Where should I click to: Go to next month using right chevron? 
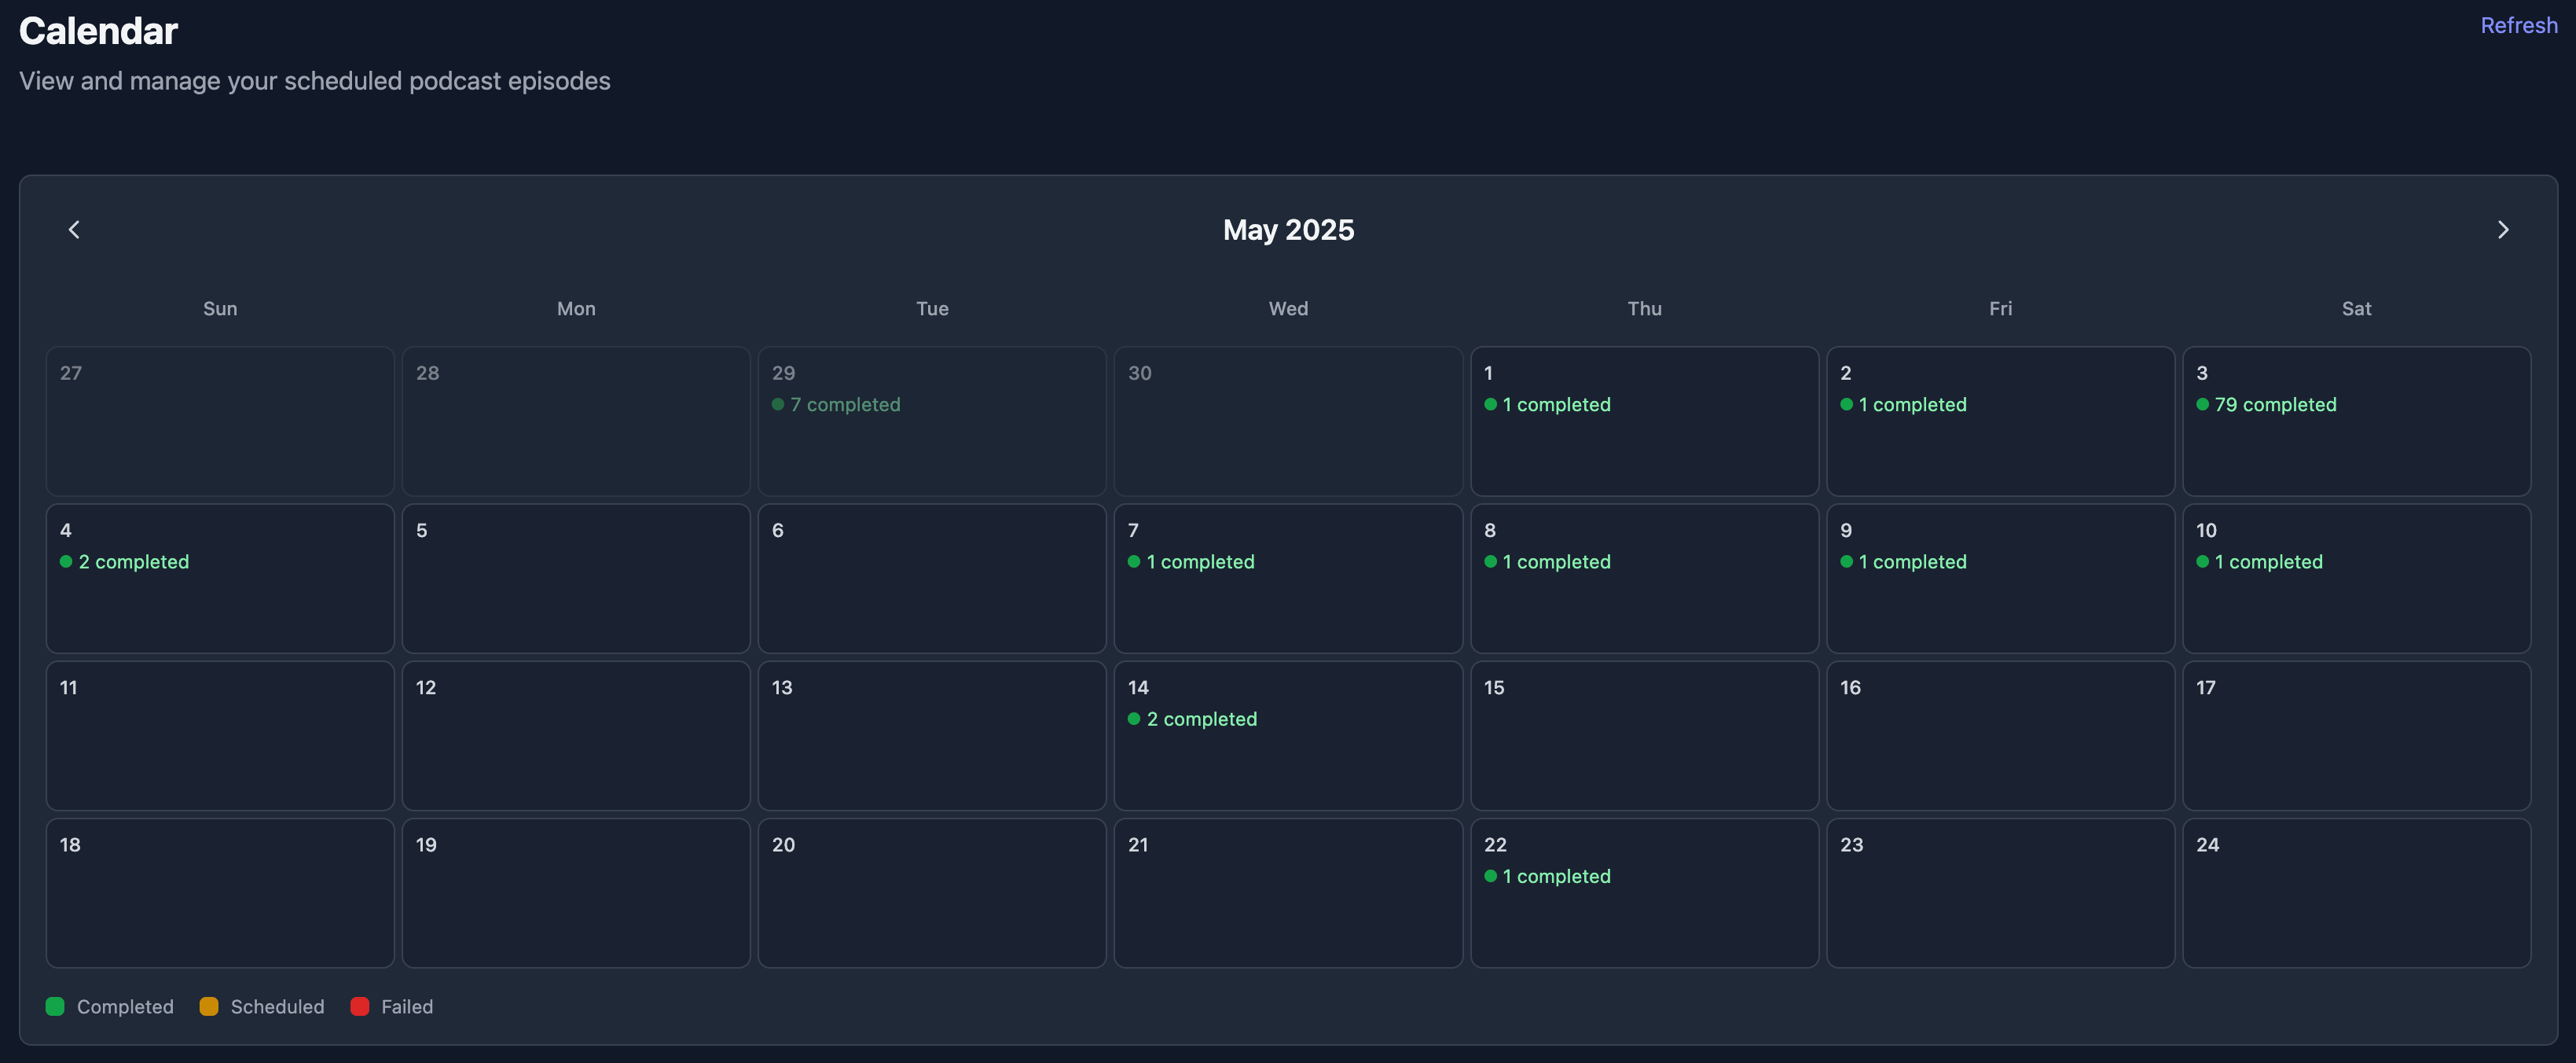2502,230
